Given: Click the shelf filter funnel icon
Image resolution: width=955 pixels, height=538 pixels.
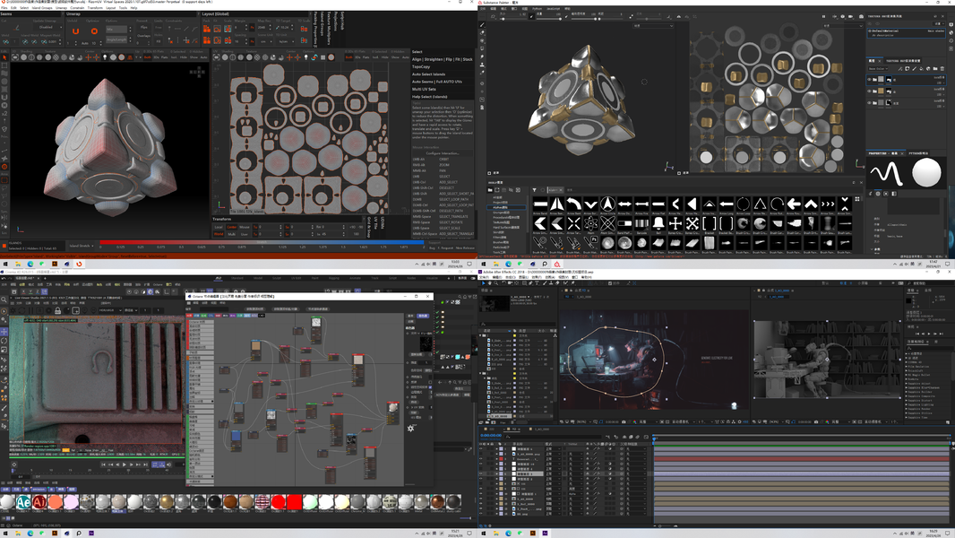Looking at the screenshot, I should pyautogui.click(x=534, y=190).
